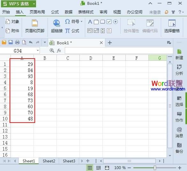Viewport: 187px width, 171px height.
Task: Open the 视图 tab
Action: click(117, 12)
